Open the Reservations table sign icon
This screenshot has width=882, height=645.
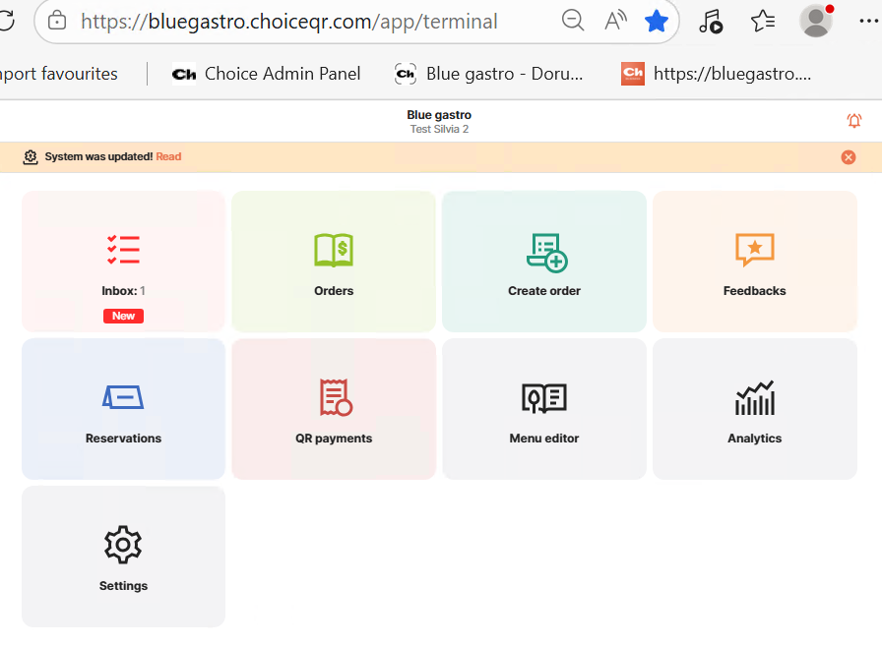coord(123,397)
